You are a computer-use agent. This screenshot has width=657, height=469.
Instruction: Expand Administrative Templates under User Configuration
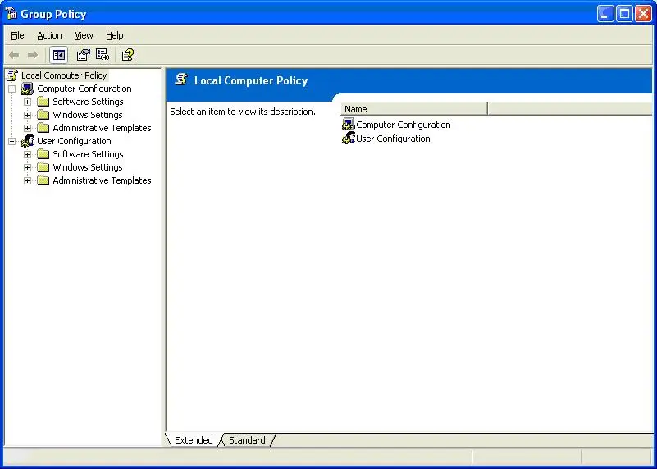[x=27, y=180]
